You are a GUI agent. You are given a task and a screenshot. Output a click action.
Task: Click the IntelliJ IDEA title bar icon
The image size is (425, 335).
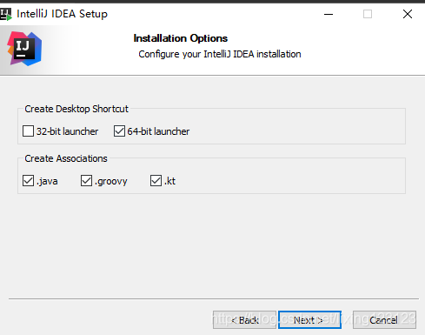pyautogui.click(x=6, y=14)
